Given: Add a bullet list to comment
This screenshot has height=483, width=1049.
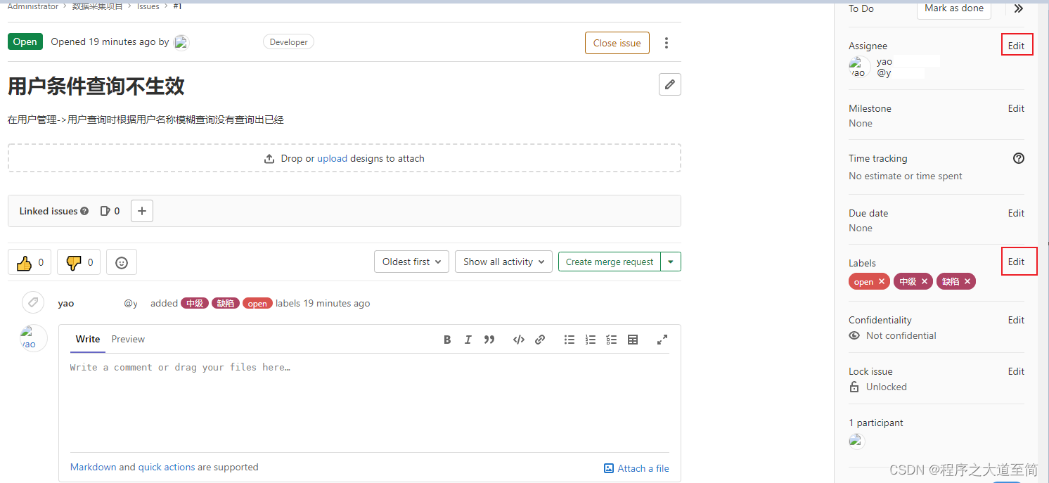Looking at the screenshot, I should (x=569, y=340).
